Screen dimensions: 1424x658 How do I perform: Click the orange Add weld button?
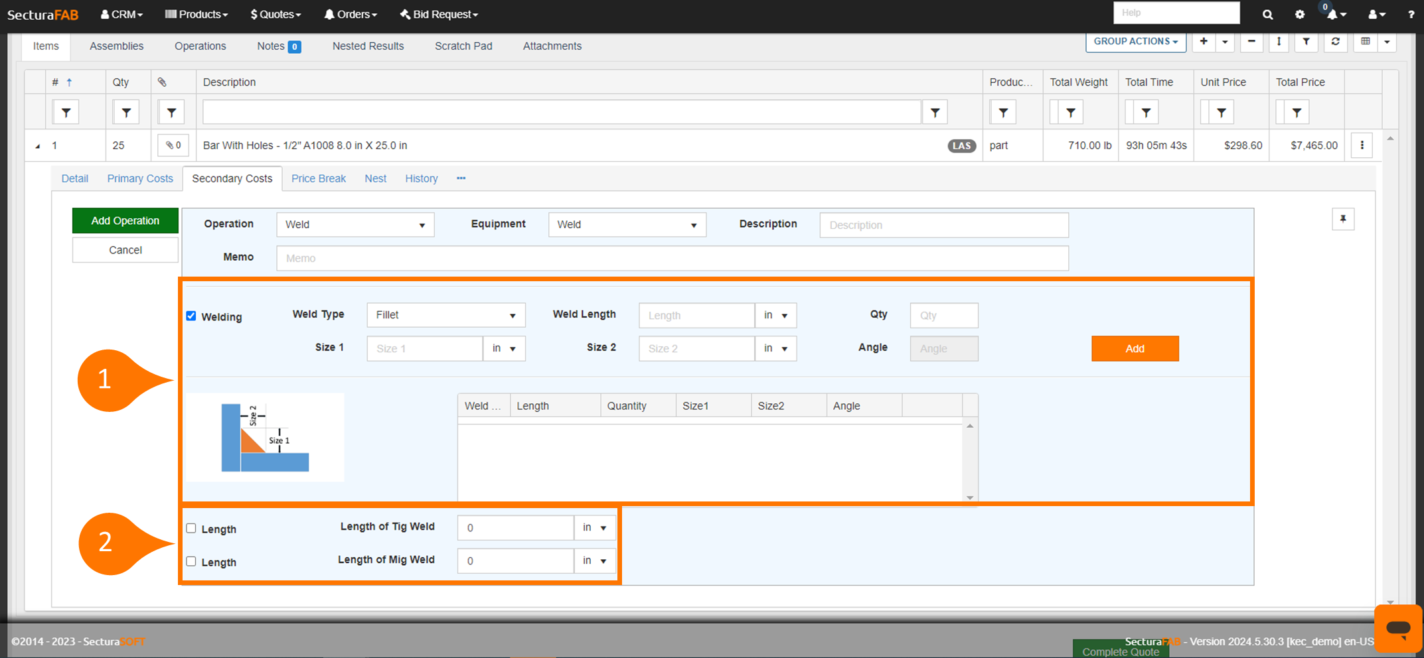[1135, 349]
